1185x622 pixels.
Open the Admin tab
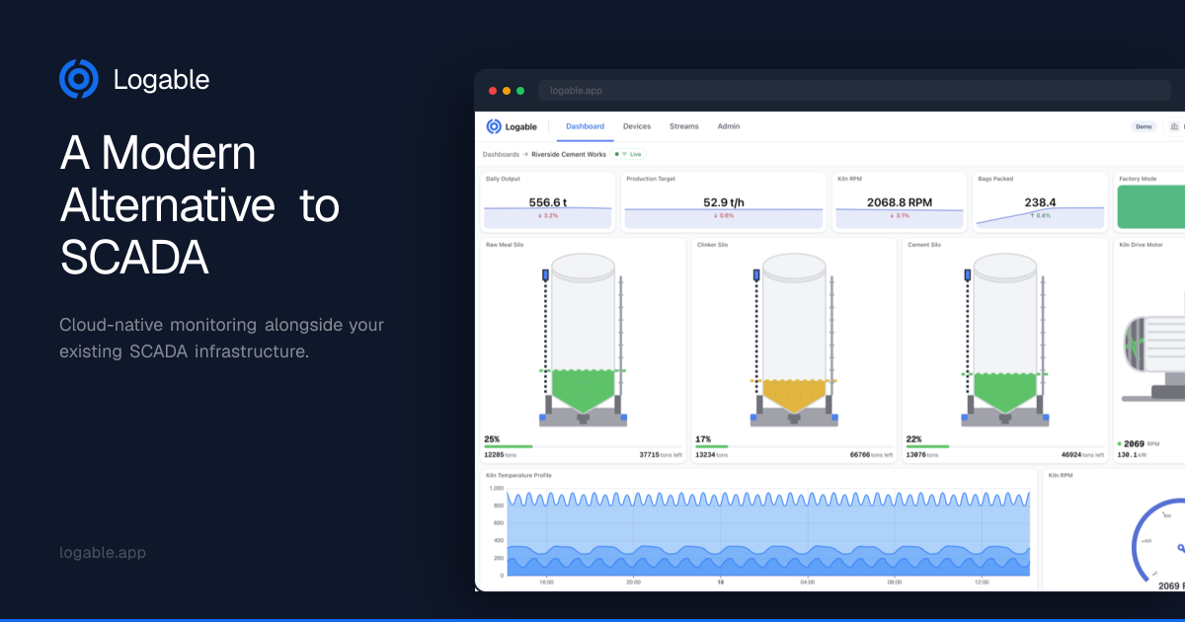729,126
